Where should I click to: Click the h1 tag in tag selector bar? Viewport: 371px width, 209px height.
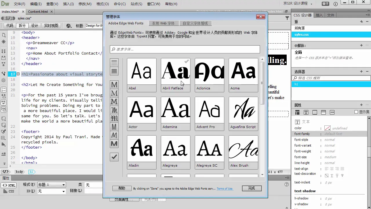[31, 172]
